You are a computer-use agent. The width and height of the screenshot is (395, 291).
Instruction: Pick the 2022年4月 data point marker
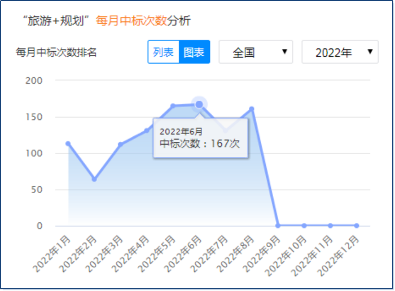[x=147, y=131]
